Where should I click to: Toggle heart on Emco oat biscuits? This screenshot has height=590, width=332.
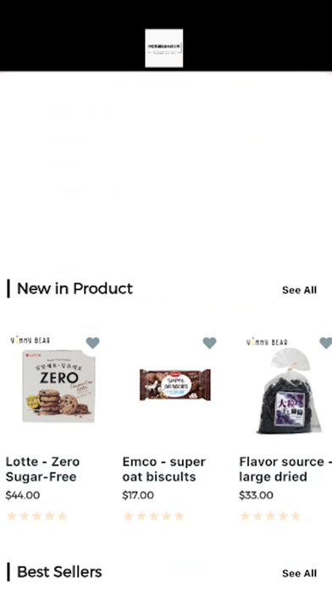(209, 342)
